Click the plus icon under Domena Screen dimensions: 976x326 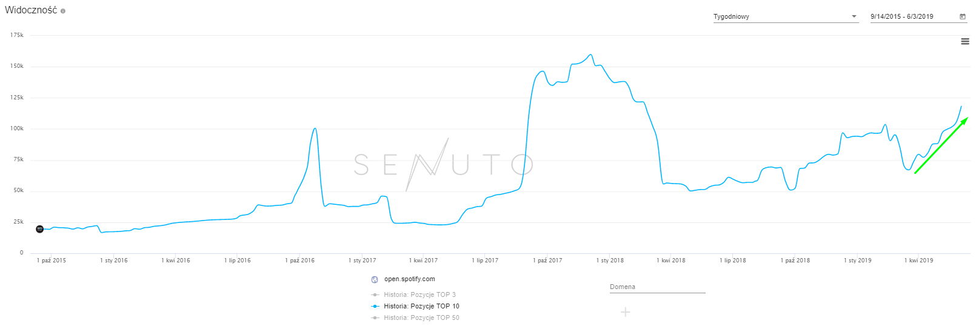pos(626,312)
